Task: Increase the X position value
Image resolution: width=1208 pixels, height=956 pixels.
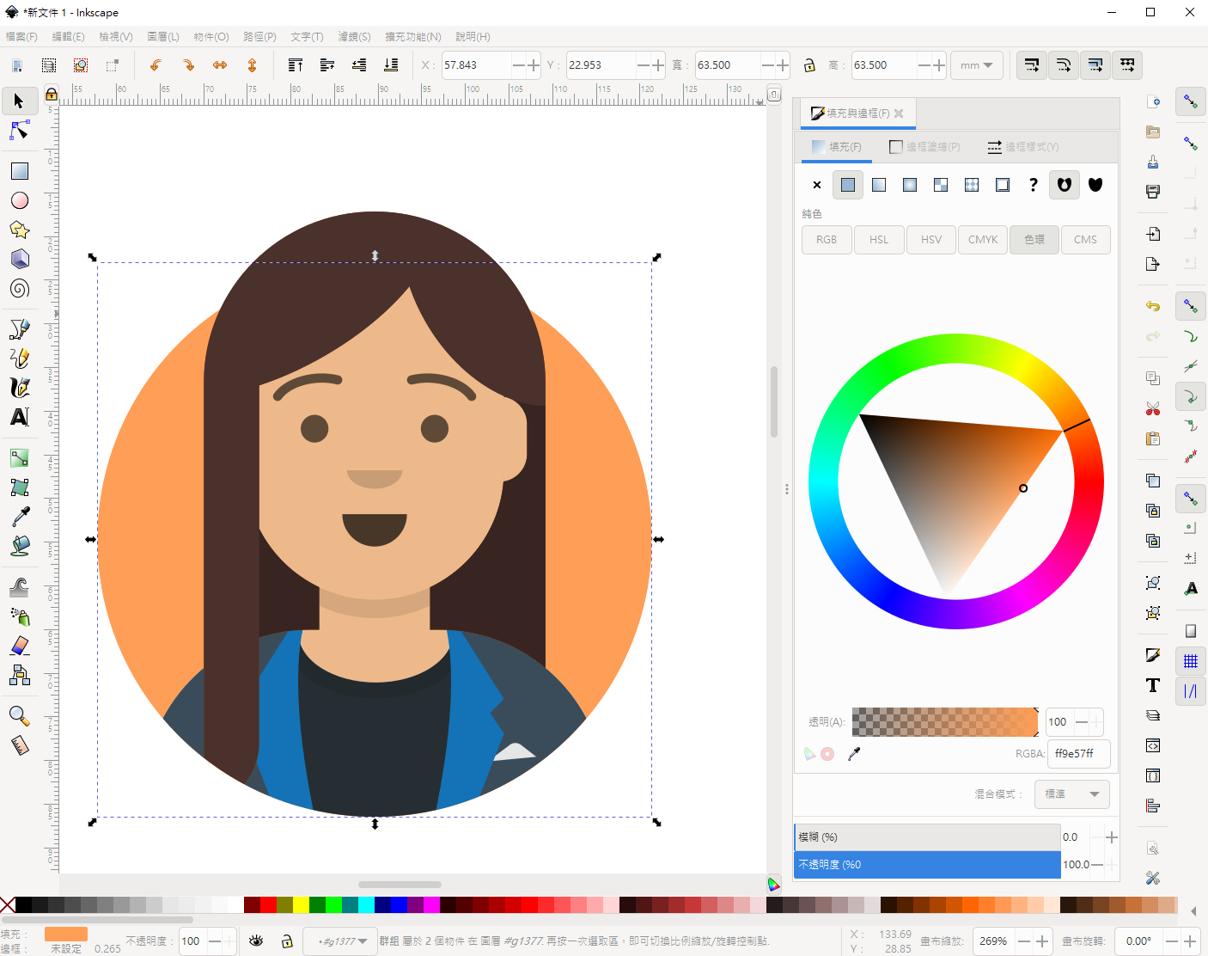Action: point(534,65)
